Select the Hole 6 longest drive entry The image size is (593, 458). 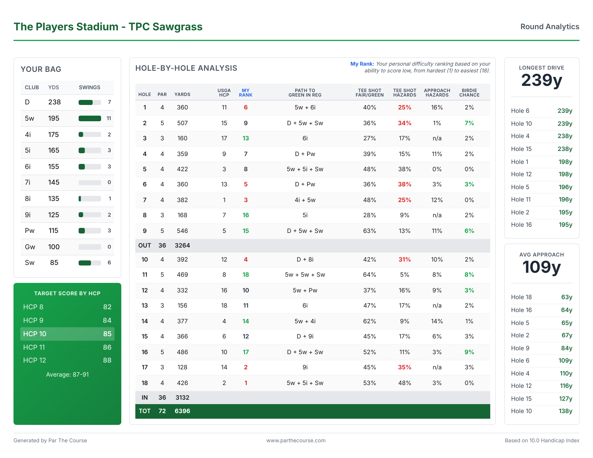541,111
